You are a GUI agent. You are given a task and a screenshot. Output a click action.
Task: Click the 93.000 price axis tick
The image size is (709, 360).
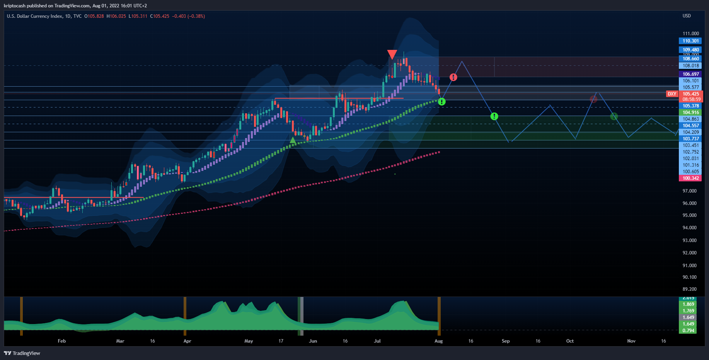[x=689, y=241]
